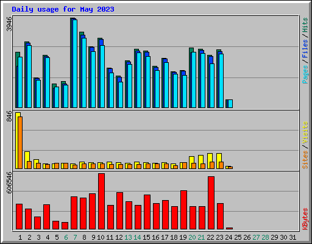Click green weekend day label 27
The width and height of the screenshot is (312, 244).
pos(256,237)
